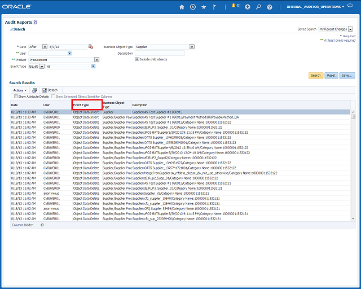Viewport: 361px width, 289px height.
Task: Open the Actions menu
Action: (20, 90)
